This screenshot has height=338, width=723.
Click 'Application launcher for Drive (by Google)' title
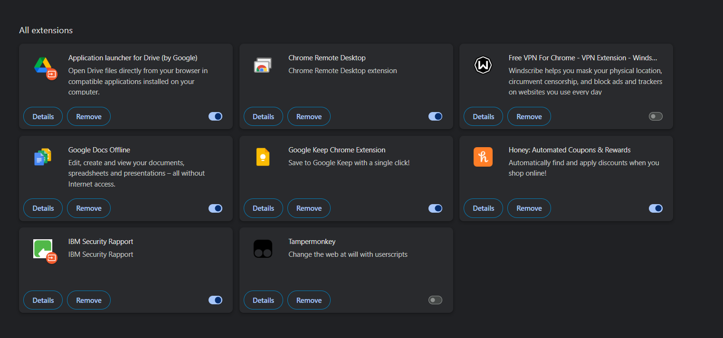click(133, 58)
